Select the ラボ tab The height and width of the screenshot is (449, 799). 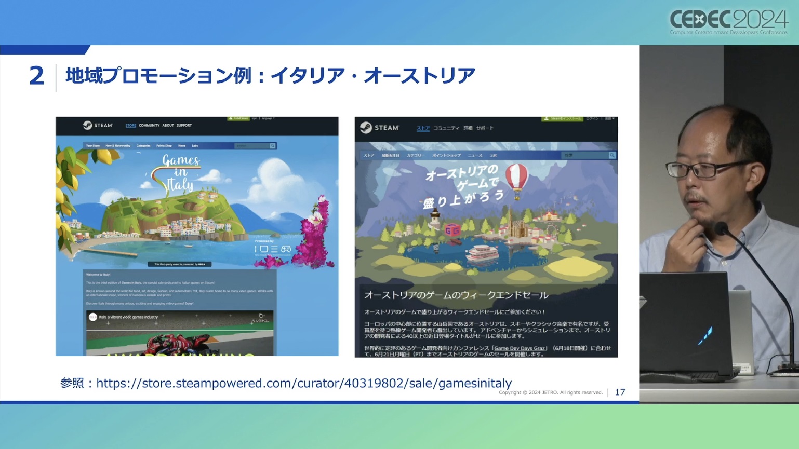pos(493,155)
